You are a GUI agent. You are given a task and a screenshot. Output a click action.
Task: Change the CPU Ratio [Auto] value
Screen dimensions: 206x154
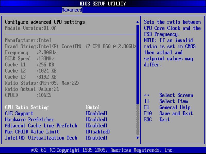[92, 107]
